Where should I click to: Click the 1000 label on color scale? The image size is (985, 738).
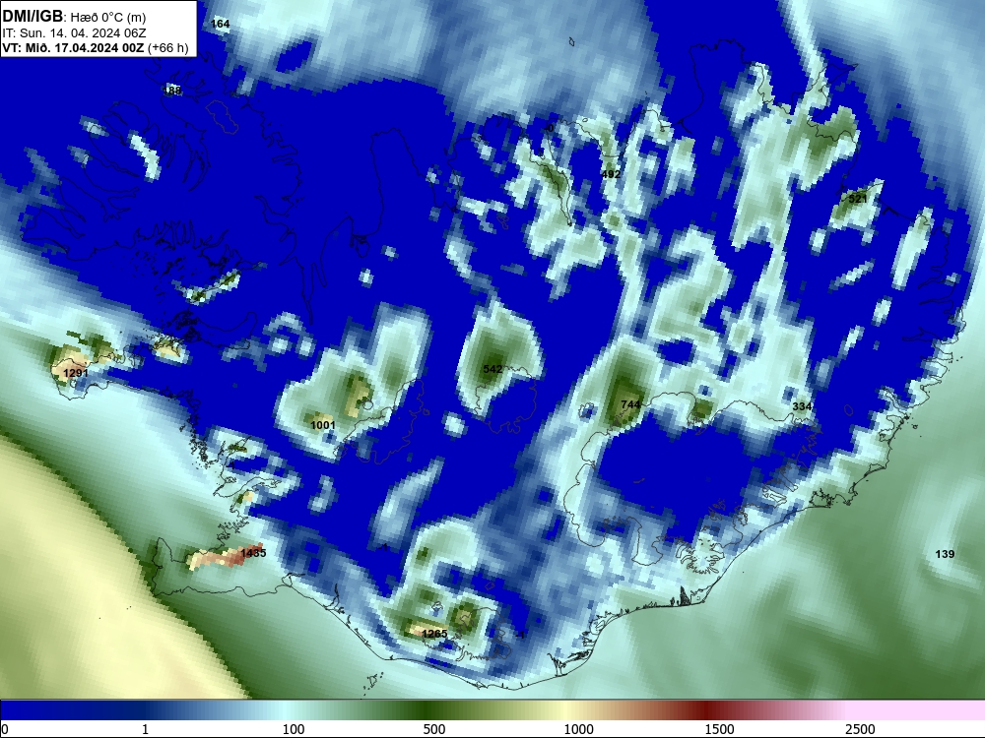(x=578, y=729)
